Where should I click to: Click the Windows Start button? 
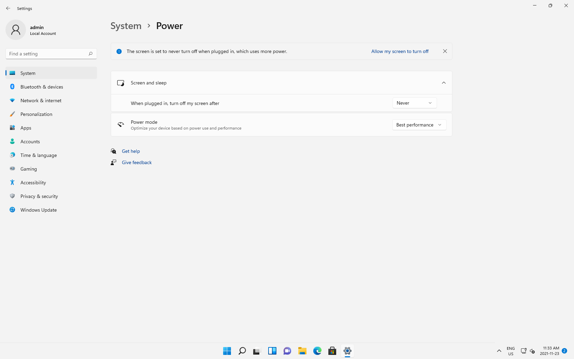pyautogui.click(x=227, y=351)
